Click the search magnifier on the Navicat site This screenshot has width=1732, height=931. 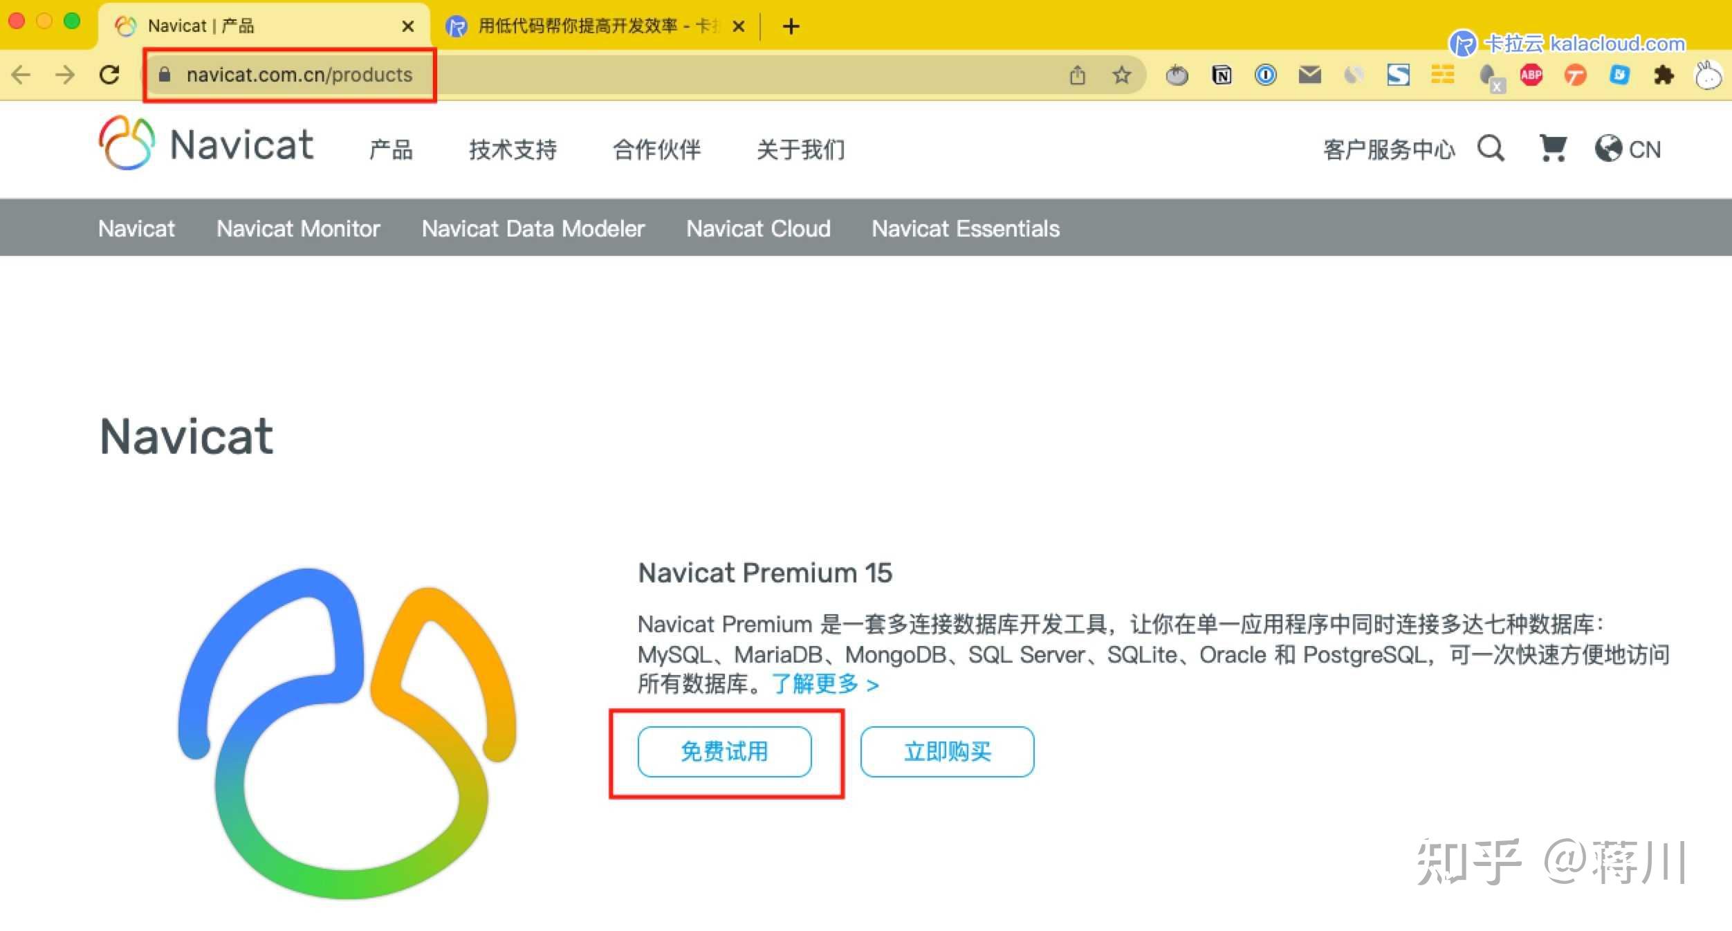1491,149
